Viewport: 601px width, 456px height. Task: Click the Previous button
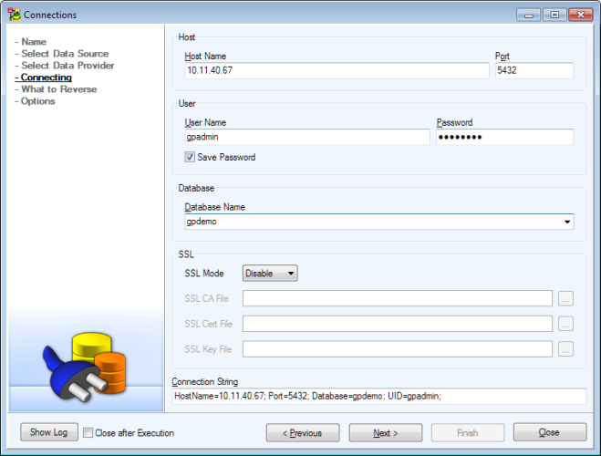click(x=303, y=432)
